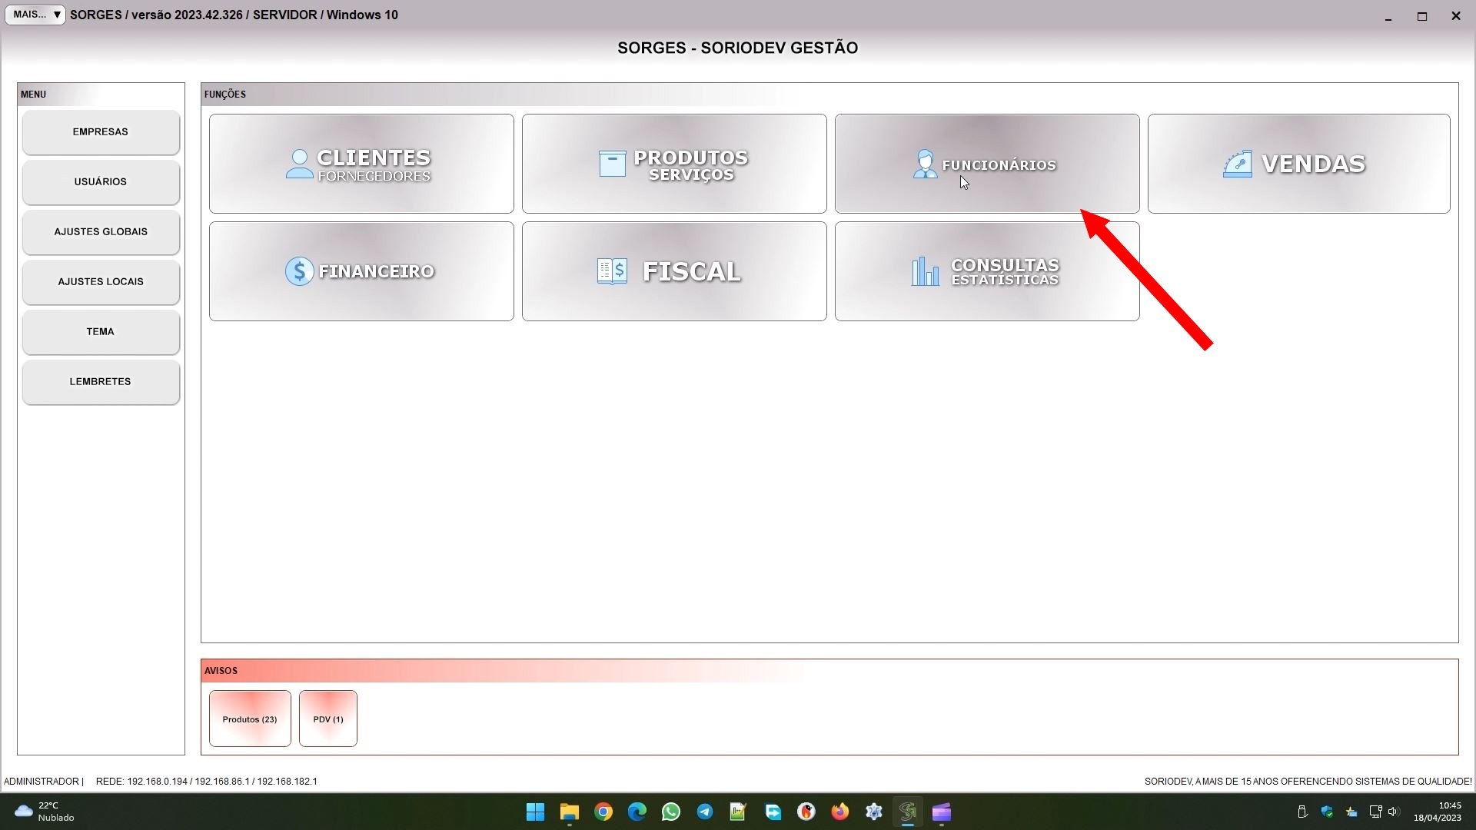
Task: Click the weather widget in taskbar
Action: 45,812
